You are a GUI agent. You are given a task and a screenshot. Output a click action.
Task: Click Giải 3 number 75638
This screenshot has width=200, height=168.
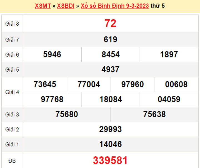pos(154,114)
